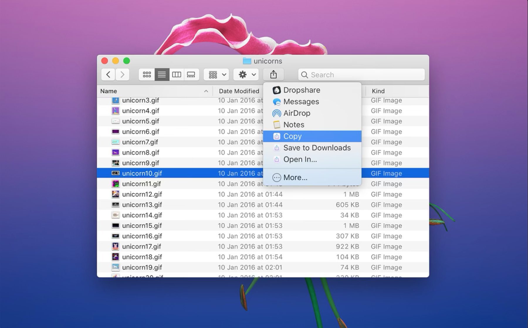Select the unicorn12.gif file thumbnail

tap(116, 194)
